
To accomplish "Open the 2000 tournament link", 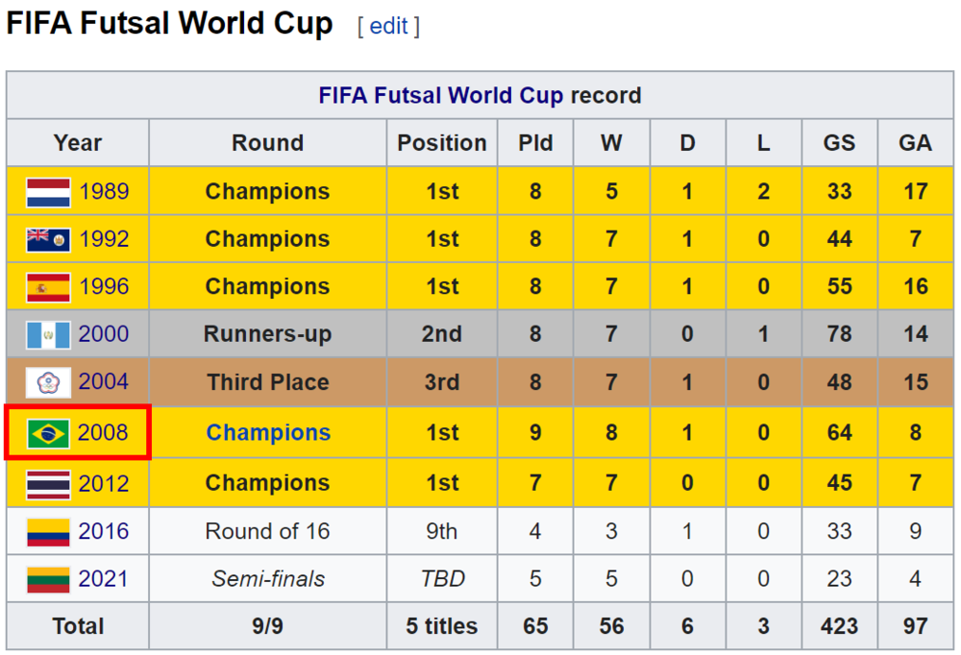I will click(104, 334).
